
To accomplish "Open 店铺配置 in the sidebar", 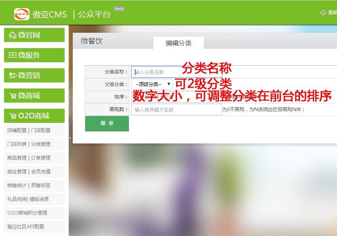I will tap(17, 131).
